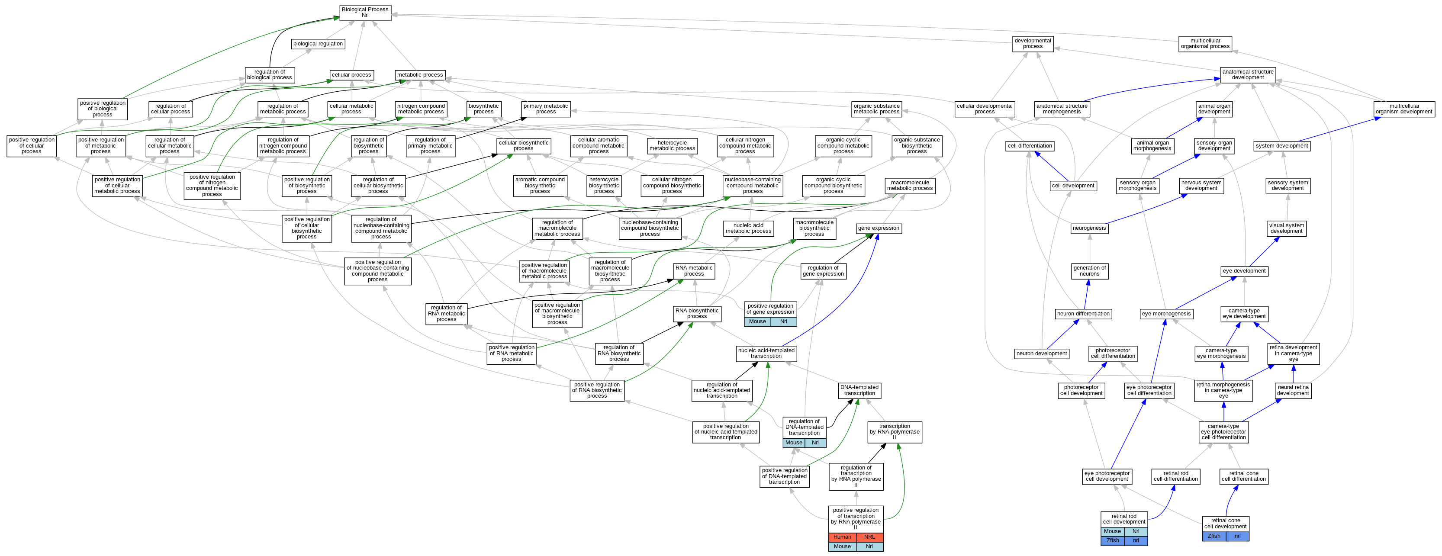This screenshot has width=1442, height=556.
Task: Click the 'generation of neurons' node
Action: coord(1089,271)
